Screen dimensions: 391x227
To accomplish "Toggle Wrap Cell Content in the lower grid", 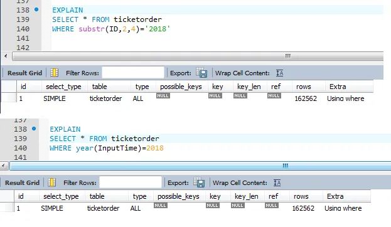I will pyautogui.click(x=277, y=182).
